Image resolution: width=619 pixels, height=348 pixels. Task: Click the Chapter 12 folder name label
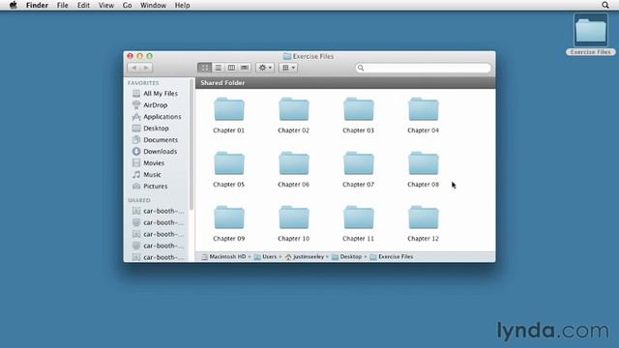coord(424,239)
